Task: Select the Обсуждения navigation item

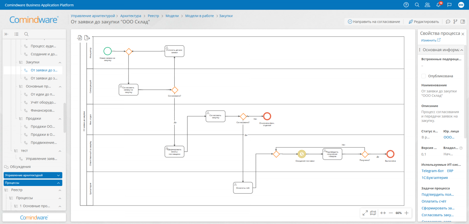Action: (20, 167)
